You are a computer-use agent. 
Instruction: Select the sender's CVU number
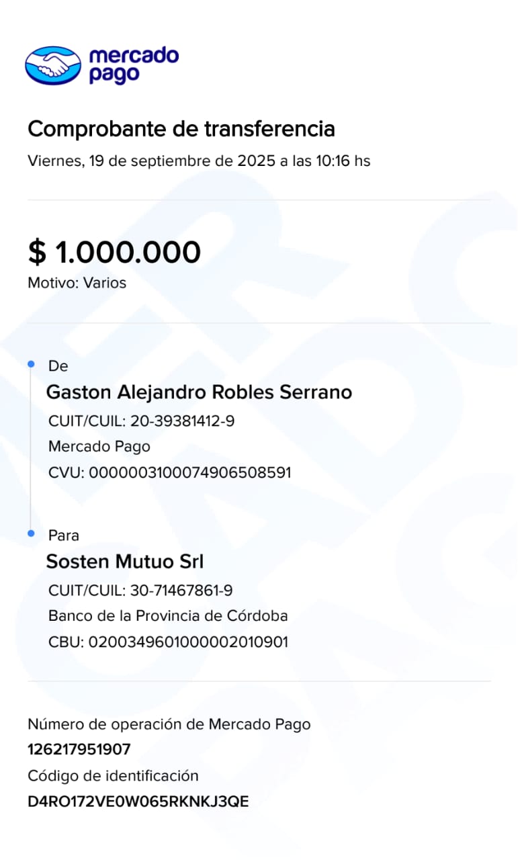tap(170, 472)
